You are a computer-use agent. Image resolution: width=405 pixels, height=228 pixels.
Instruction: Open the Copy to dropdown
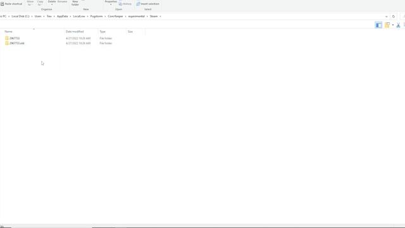click(40, 3)
